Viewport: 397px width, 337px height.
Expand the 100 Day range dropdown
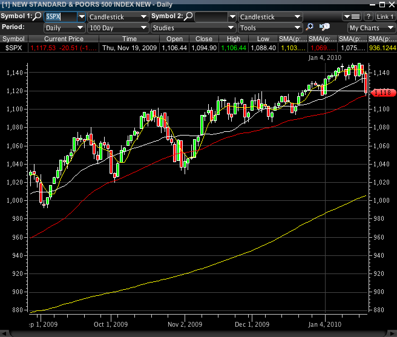point(117,28)
